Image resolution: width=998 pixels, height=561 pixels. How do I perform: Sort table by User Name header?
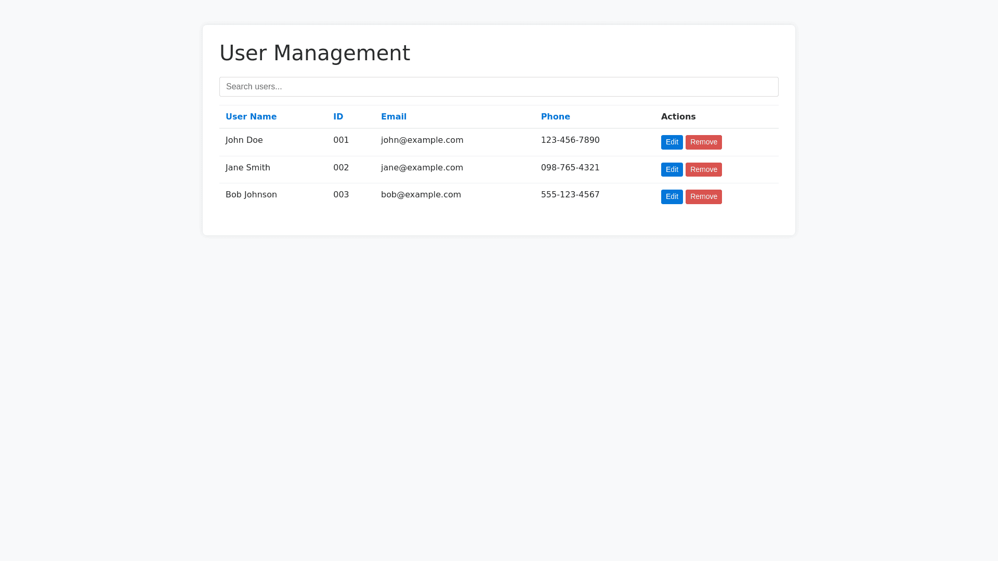pyautogui.click(x=251, y=117)
